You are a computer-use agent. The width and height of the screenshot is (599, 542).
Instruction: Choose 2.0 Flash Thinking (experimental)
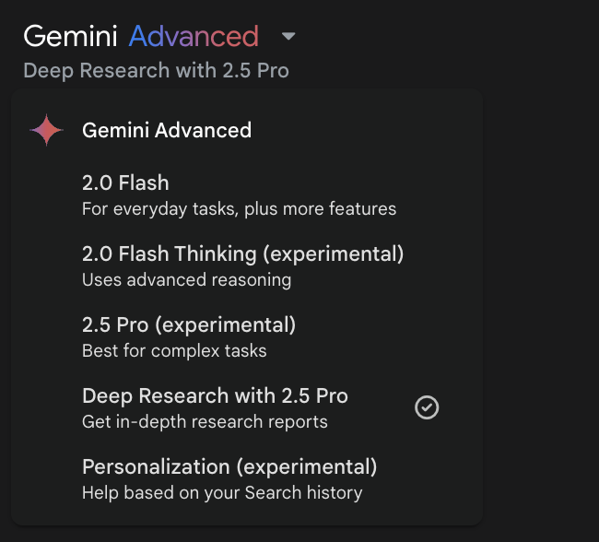coord(247,266)
